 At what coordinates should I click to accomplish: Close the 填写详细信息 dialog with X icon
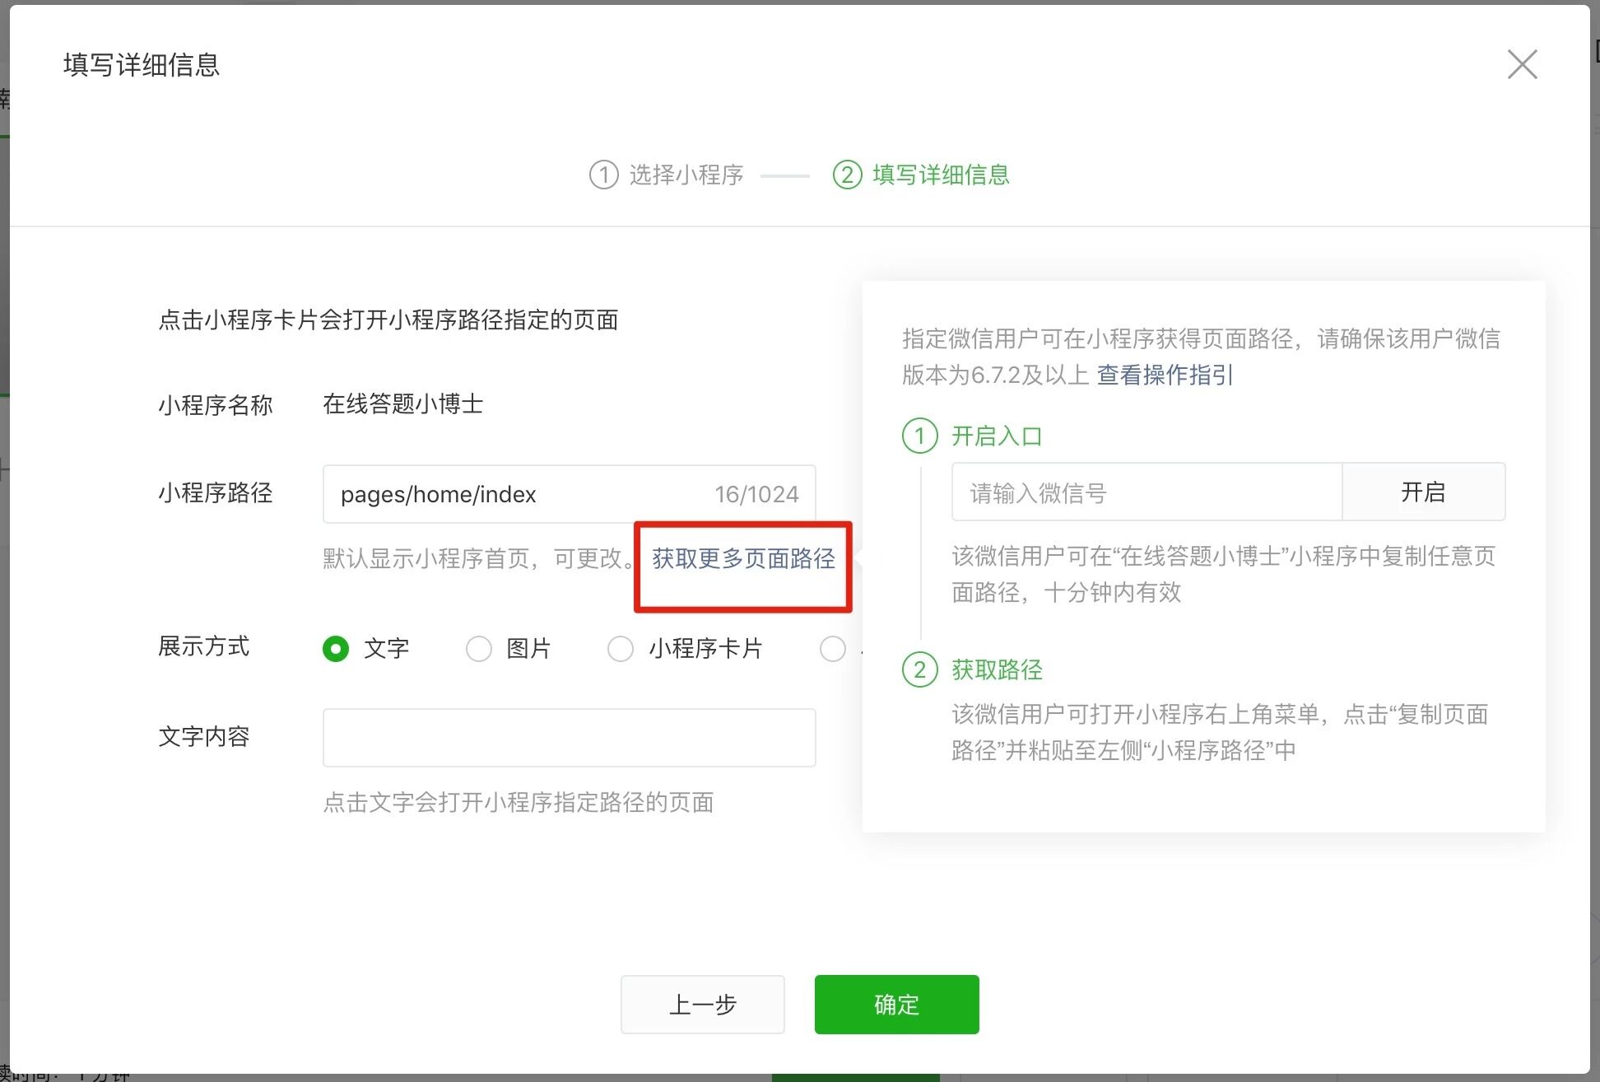1522,64
